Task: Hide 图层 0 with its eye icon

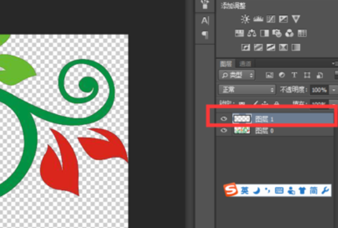Action: (x=224, y=130)
